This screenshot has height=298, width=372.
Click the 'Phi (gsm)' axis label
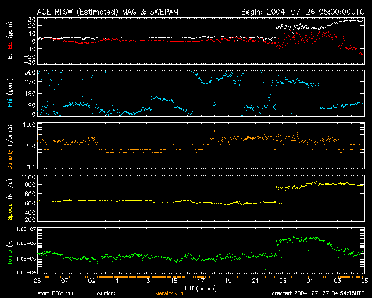click(x=10, y=93)
